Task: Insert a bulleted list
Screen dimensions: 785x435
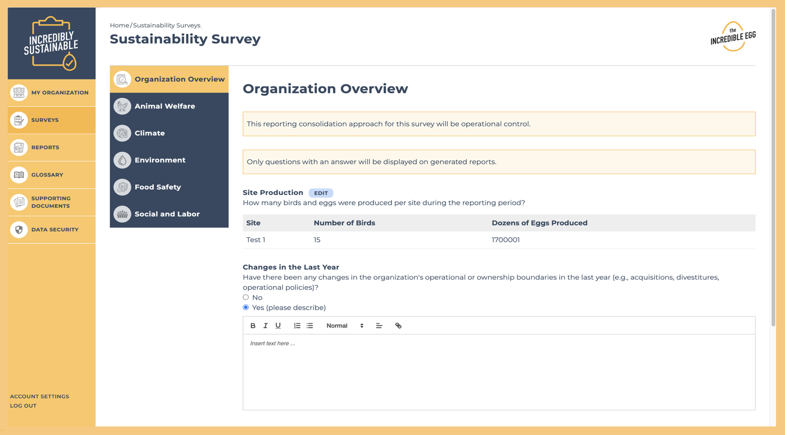Action: (310, 325)
